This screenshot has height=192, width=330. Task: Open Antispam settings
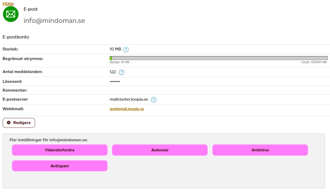pos(60,166)
